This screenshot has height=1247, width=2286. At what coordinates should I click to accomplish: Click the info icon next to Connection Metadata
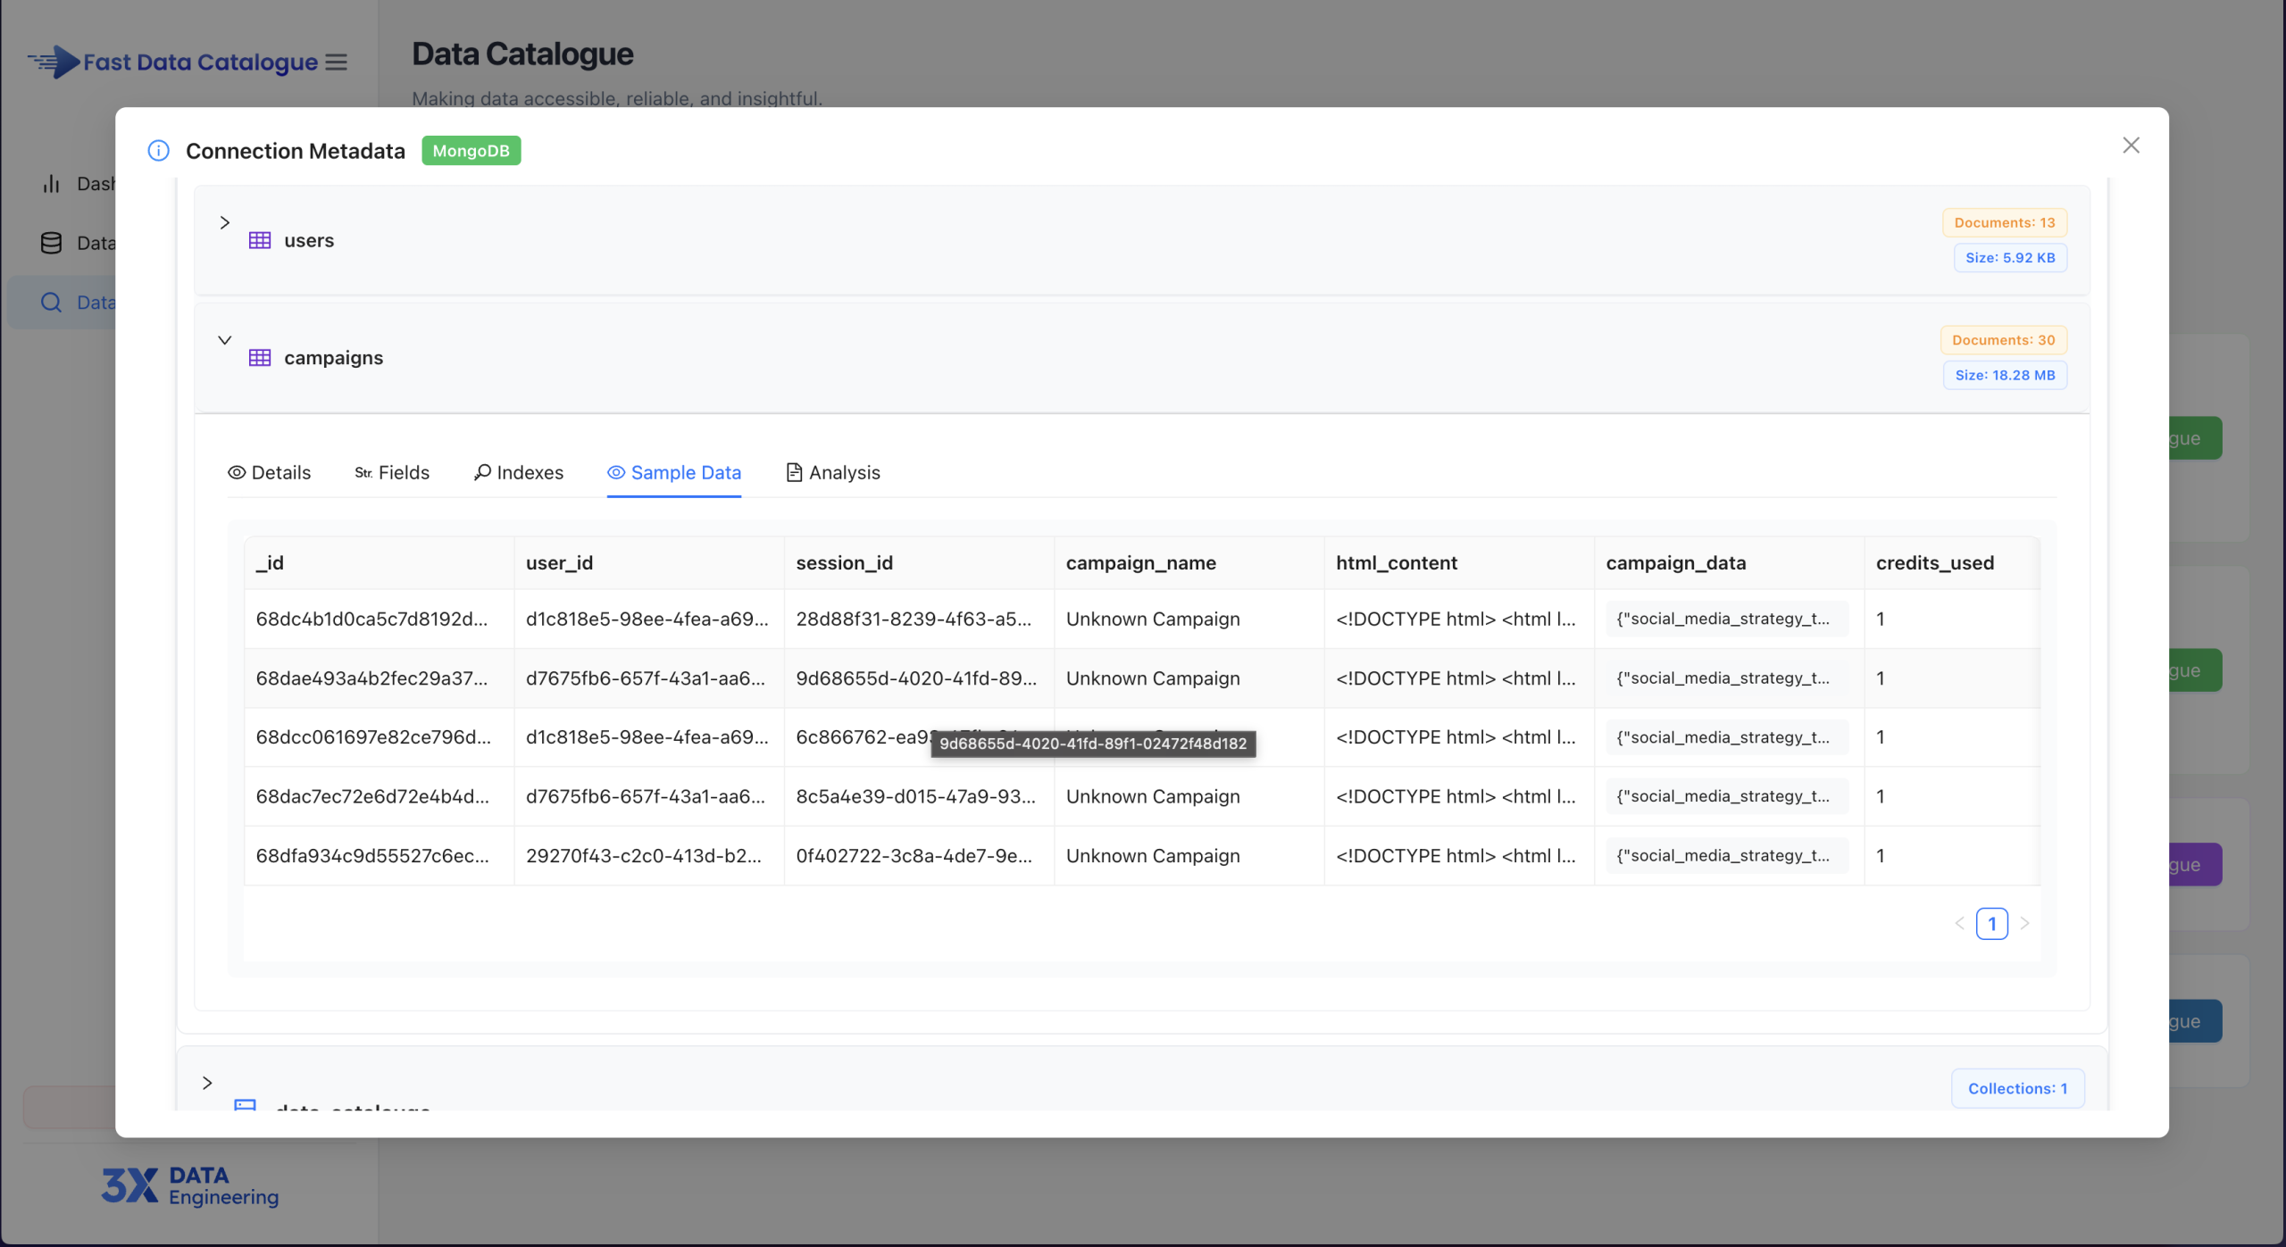[x=158, y=150]
